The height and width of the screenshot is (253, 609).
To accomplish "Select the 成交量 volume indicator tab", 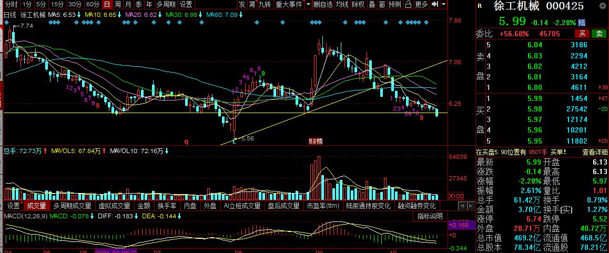I will [36, 206].
